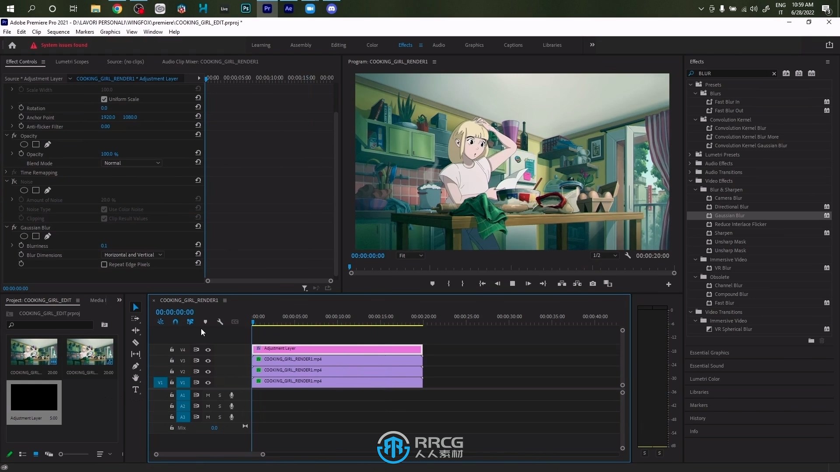Viewport: 840px width, 472px height.
Task: Select the Track Select Forward tool
Action: (x=136, y=319)
